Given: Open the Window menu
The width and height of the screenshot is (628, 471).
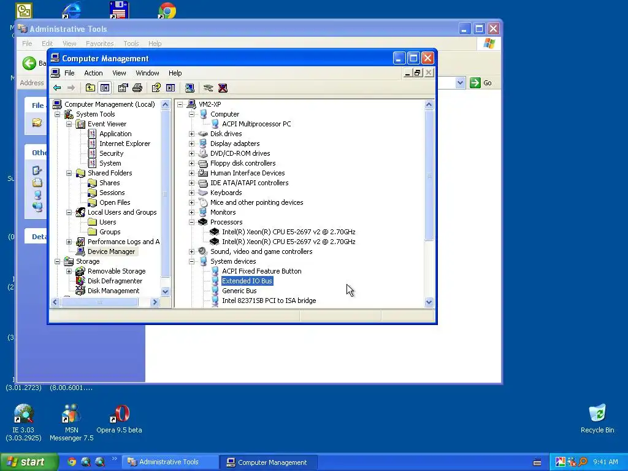Looking at the screenshot, I should point(147,73).
